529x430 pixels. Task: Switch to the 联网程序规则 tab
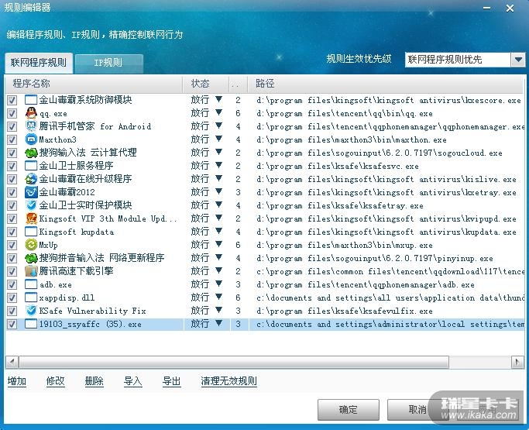[x=39, y=63]
